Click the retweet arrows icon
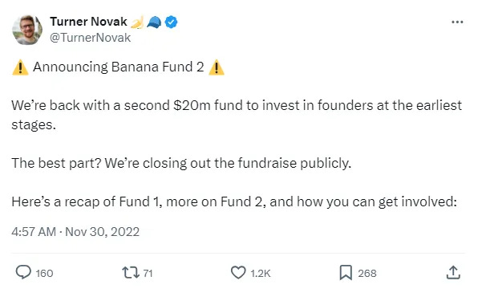This screenshot has width=478, height=297. (x=131, y=273)
